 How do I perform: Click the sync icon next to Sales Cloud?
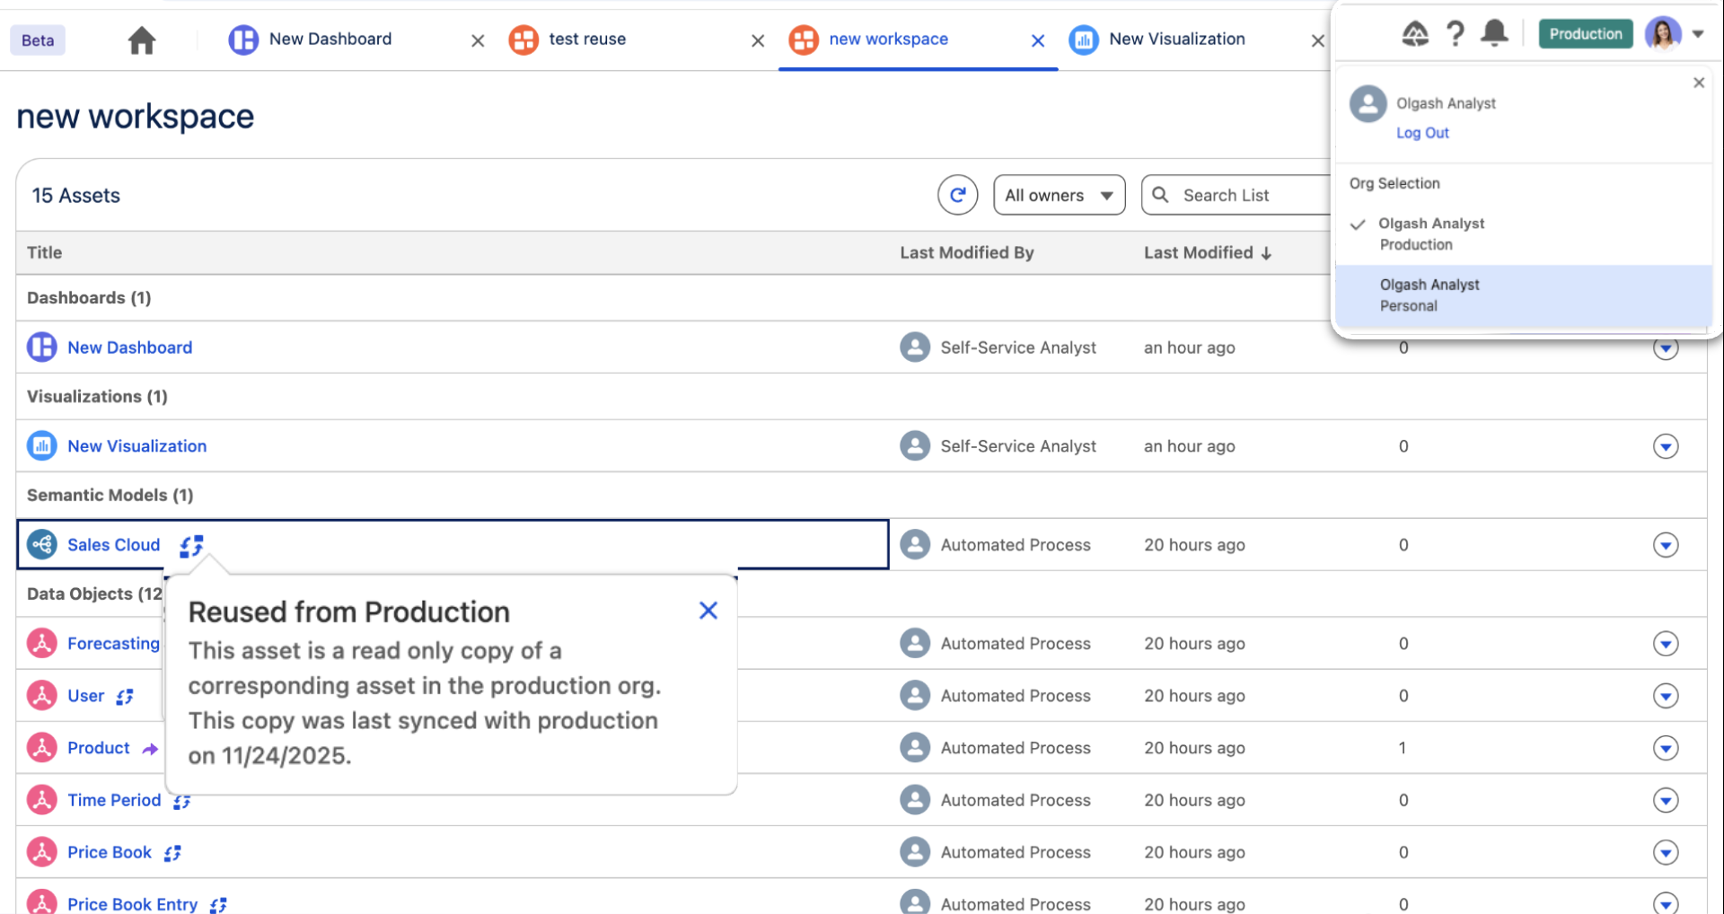[190, 545]
